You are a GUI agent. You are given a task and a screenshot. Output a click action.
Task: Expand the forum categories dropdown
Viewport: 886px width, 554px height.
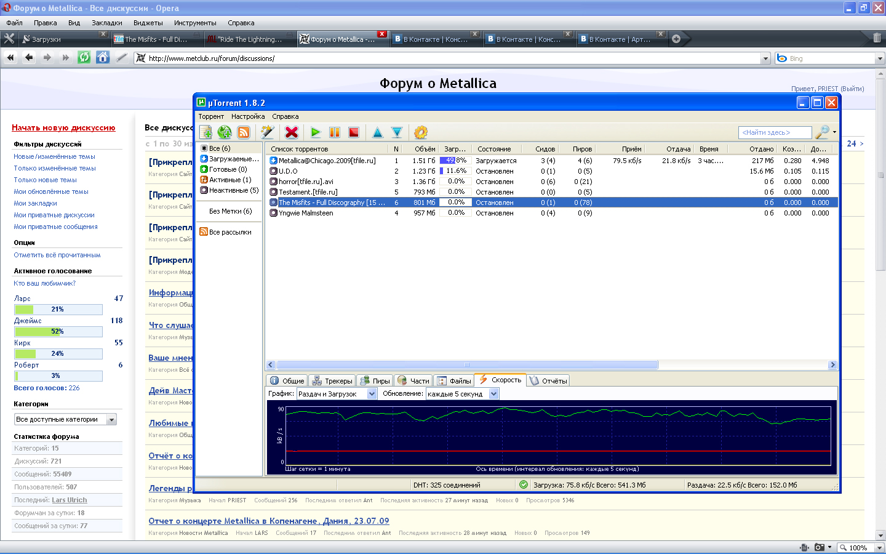tap(111, 420)
